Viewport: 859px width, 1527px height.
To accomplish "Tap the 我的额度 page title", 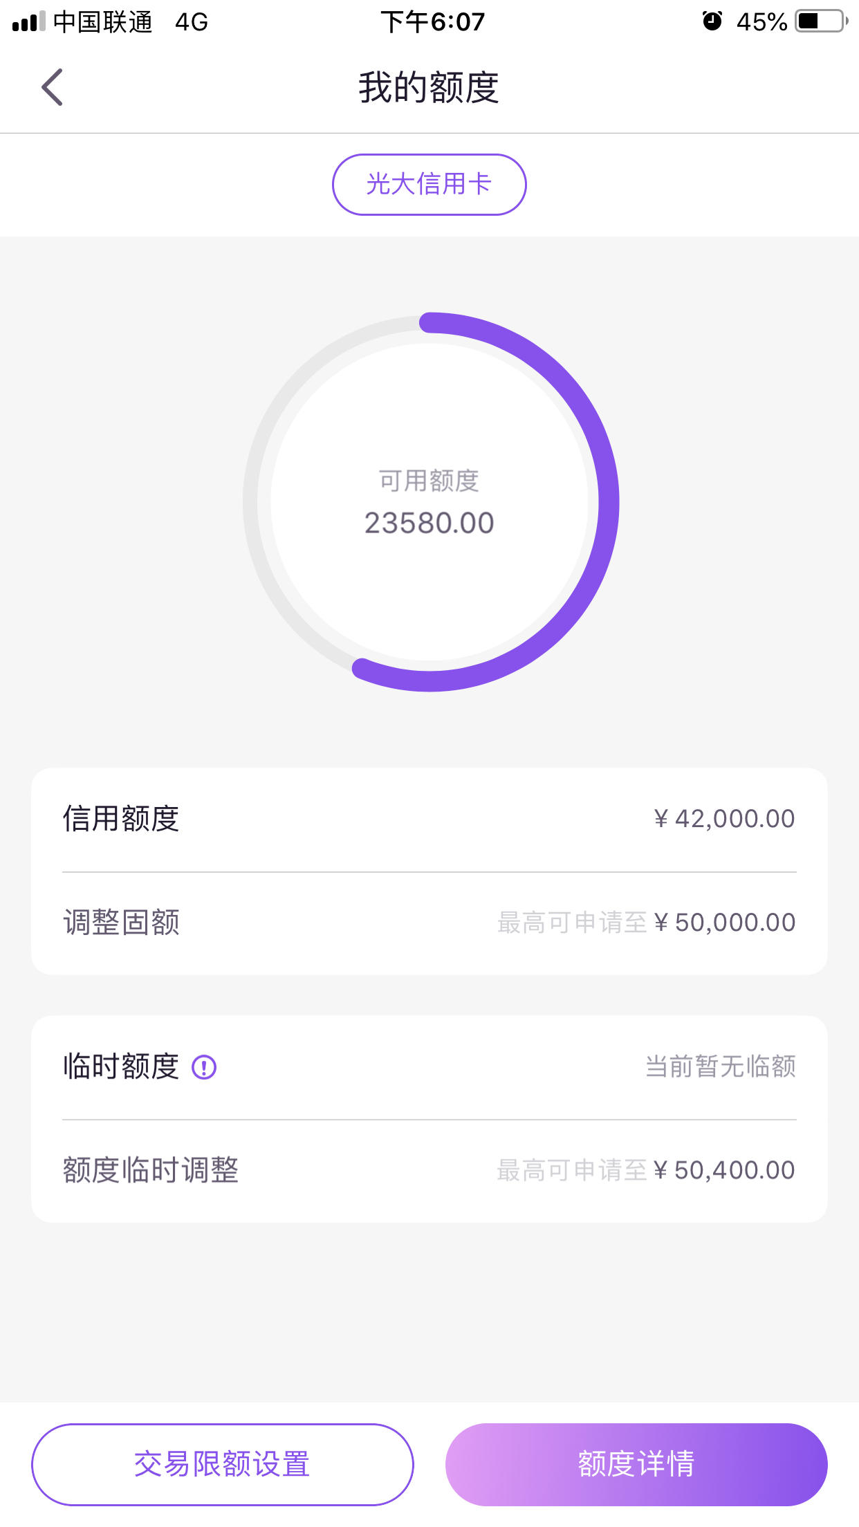I will [429, 87].
